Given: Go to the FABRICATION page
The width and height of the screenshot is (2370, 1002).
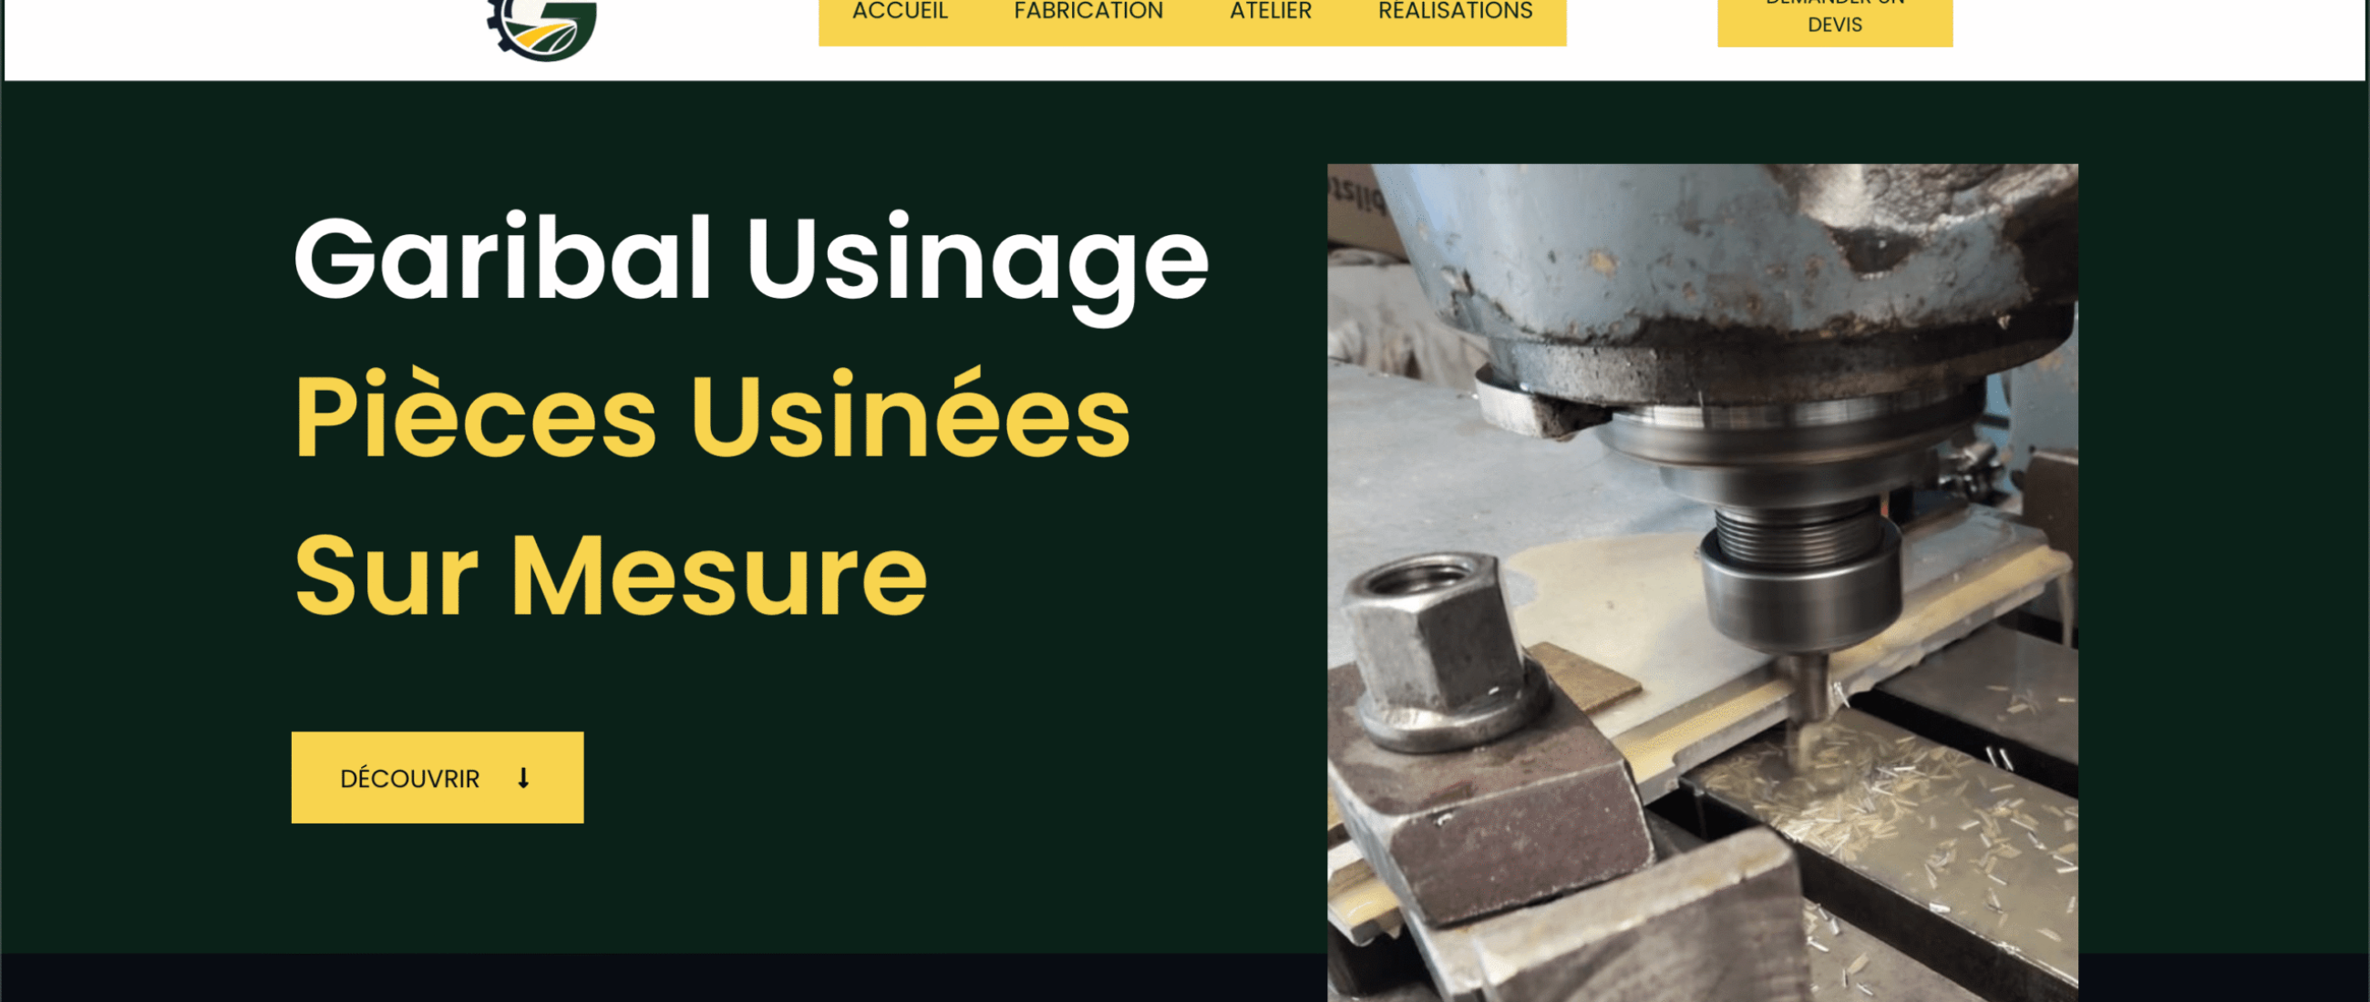Looking at the screenshot, I should [1088, 11].
